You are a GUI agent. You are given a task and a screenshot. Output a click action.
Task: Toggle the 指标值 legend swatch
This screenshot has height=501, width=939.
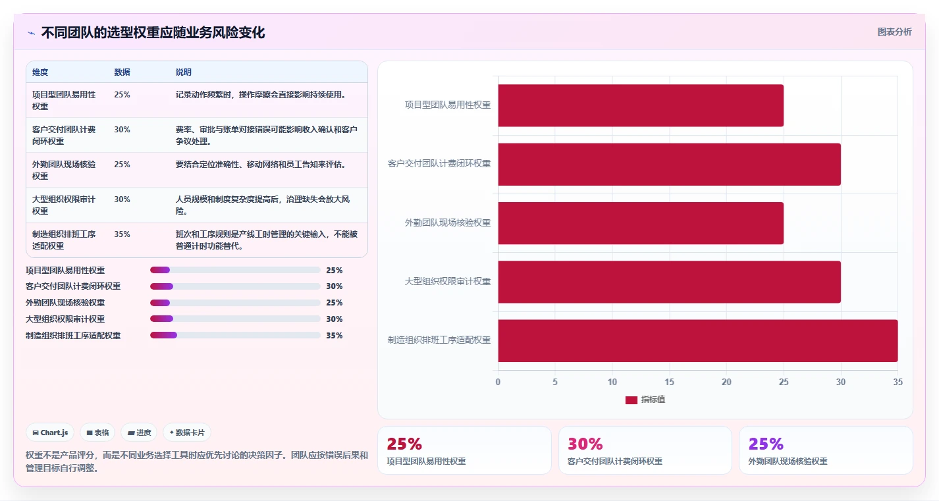coord(631,400)
